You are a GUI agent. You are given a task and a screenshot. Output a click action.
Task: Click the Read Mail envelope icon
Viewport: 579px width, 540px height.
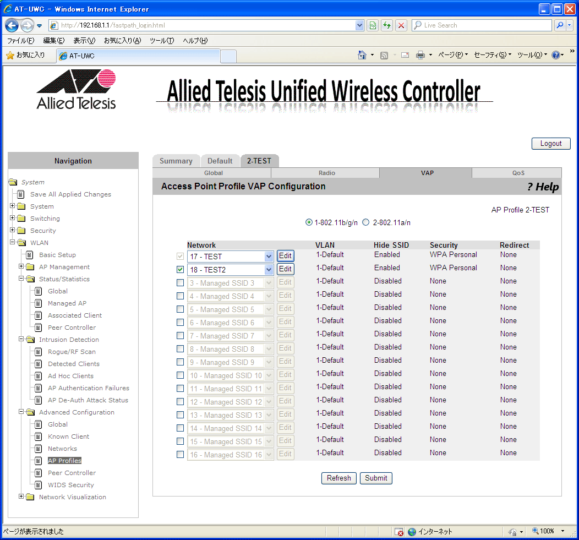click(405, 55)
